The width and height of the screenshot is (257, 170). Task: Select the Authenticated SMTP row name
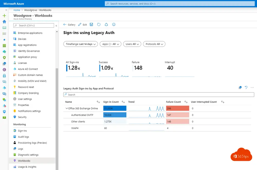pyautogui.click(x=82, y=115)
